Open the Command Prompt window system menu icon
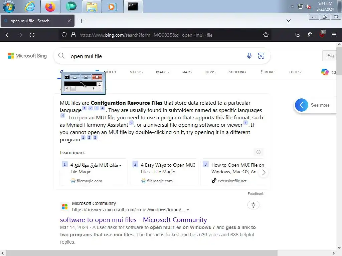The width and height of the screenshot is (342, 256). tap(67, 77)
